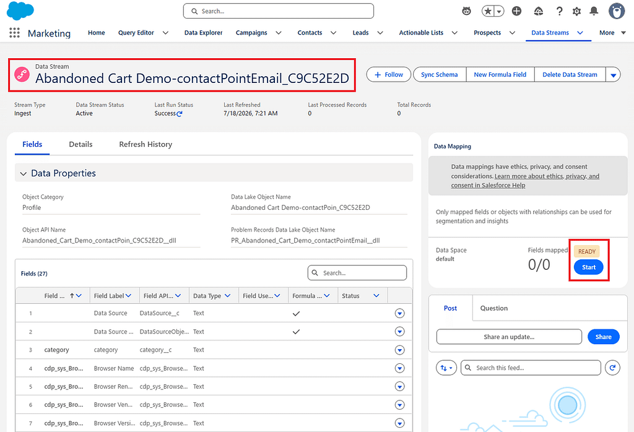
Task: Select the Post feed tab
Action: point(451,308)
